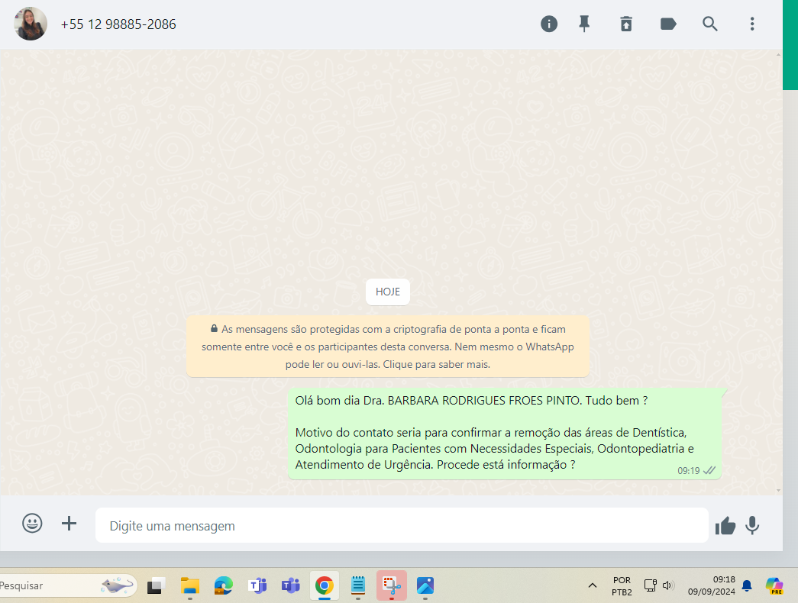Image resolution: width=798 pixels, height=603 pixels.
Task: Open the second Teams icon beside Chrome
Action: (x=291, y=585)
